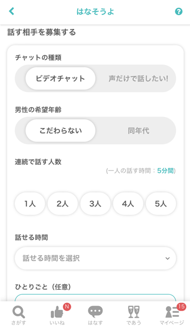Choose 同年代 for desired age
The image size is (190, 328).
click(138, 131)
